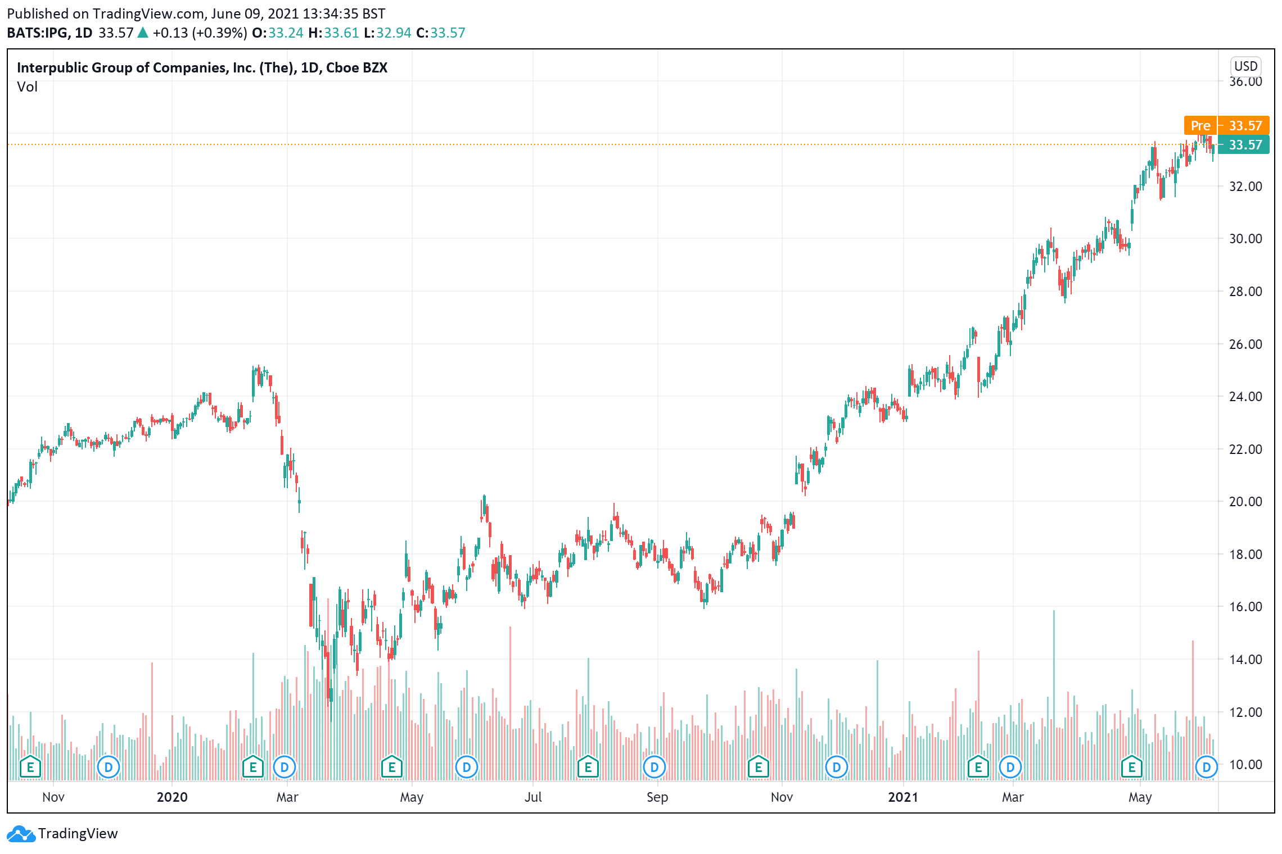
Task: Click the Interpublic Group of Companies chart title
Action: [202, 67]
